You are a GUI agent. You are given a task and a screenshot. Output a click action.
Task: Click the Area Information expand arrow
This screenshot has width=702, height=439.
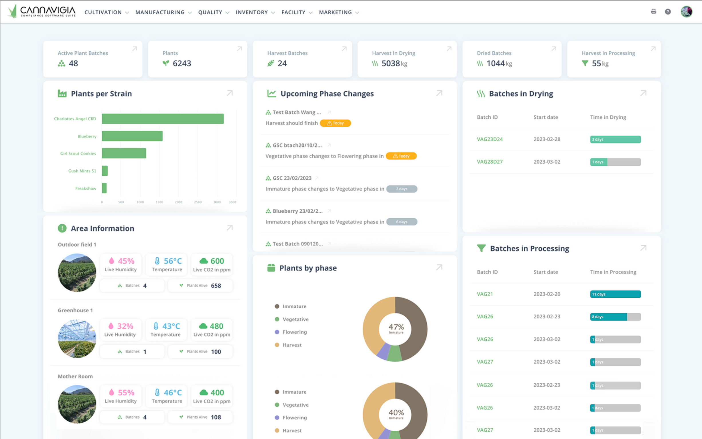(x=229, y=228)
